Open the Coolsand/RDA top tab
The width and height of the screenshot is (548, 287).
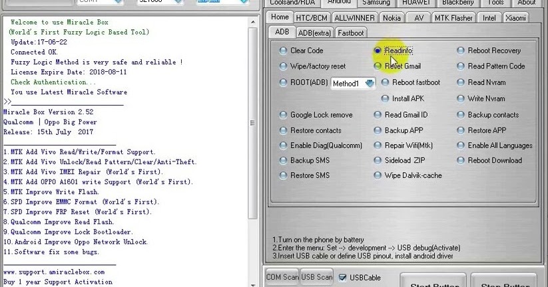click(292, 3)
